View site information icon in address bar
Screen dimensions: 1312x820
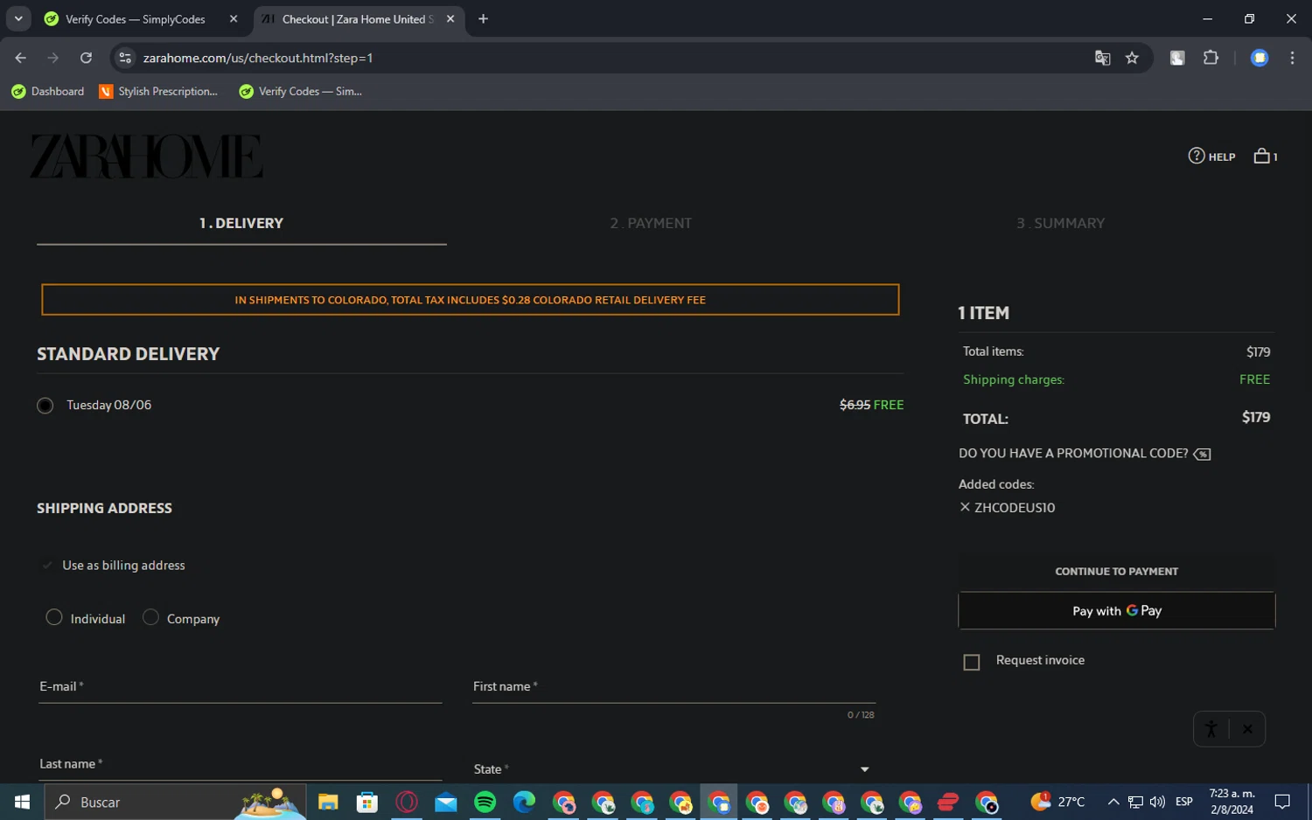125,58
